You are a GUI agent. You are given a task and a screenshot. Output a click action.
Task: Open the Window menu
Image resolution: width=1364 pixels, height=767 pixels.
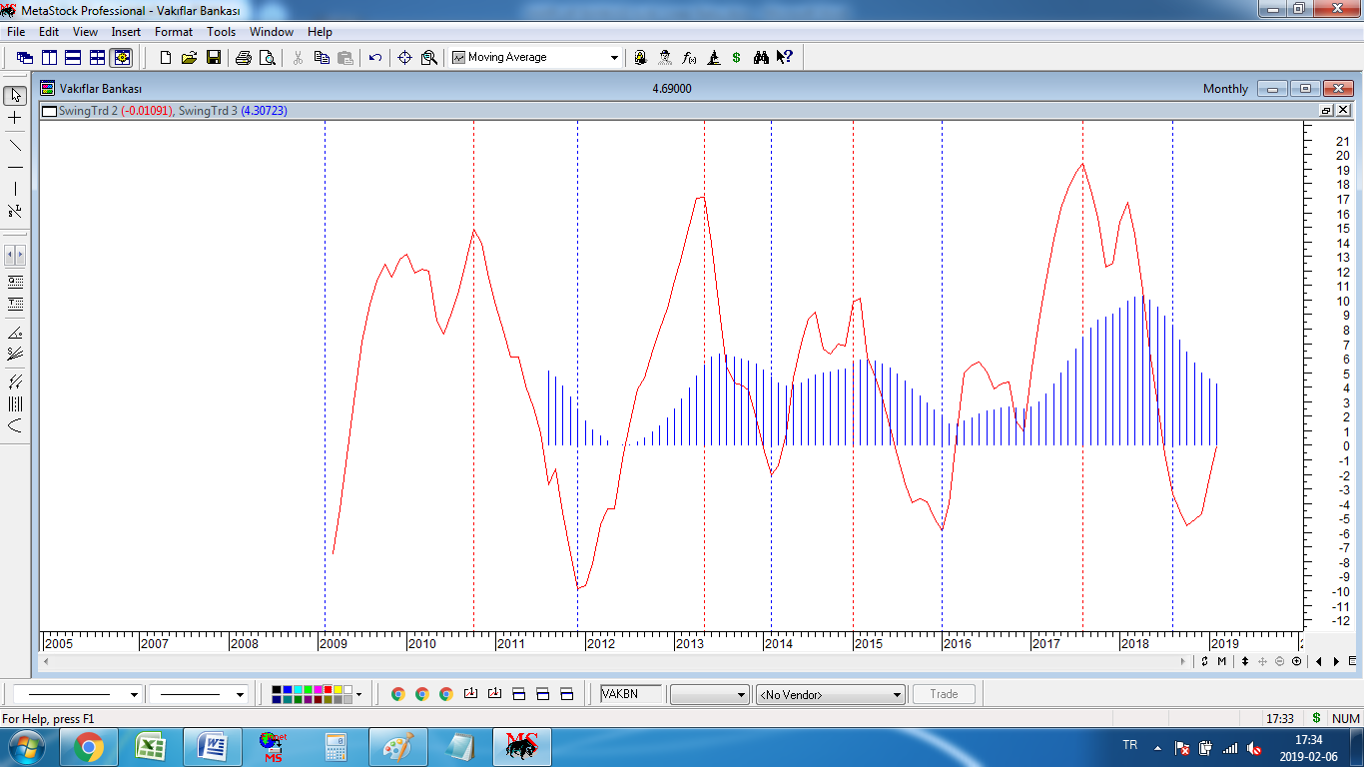272,32
